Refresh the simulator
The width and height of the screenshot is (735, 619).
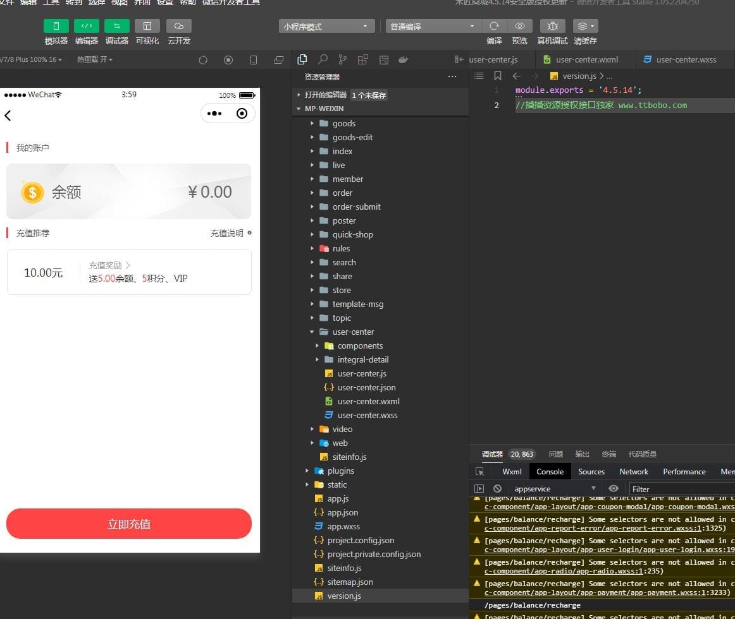203,60
